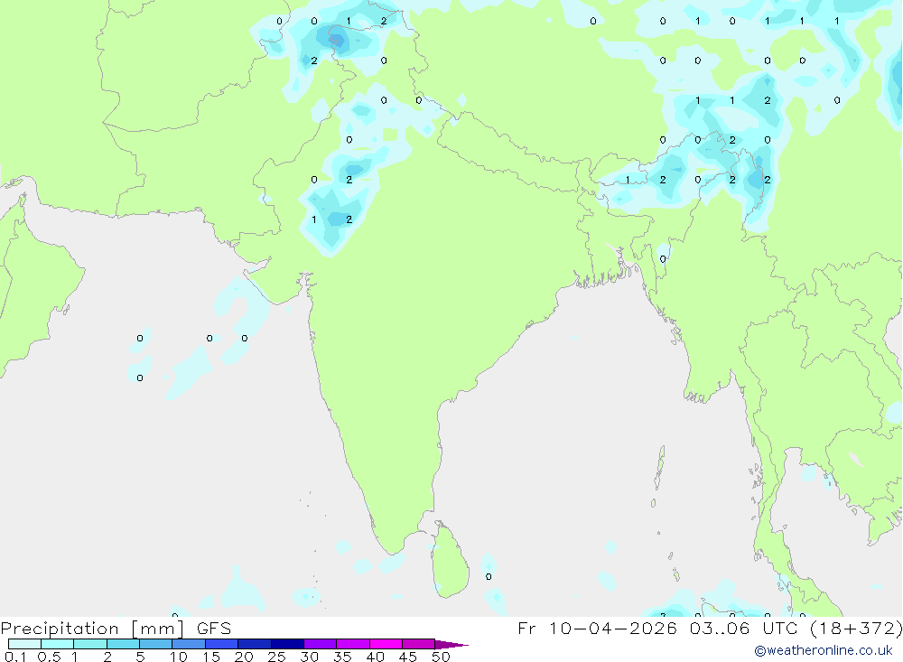903x662 pixels.
Task: Click the forecast step '(18+372)'
Action: tap(856, 629)
